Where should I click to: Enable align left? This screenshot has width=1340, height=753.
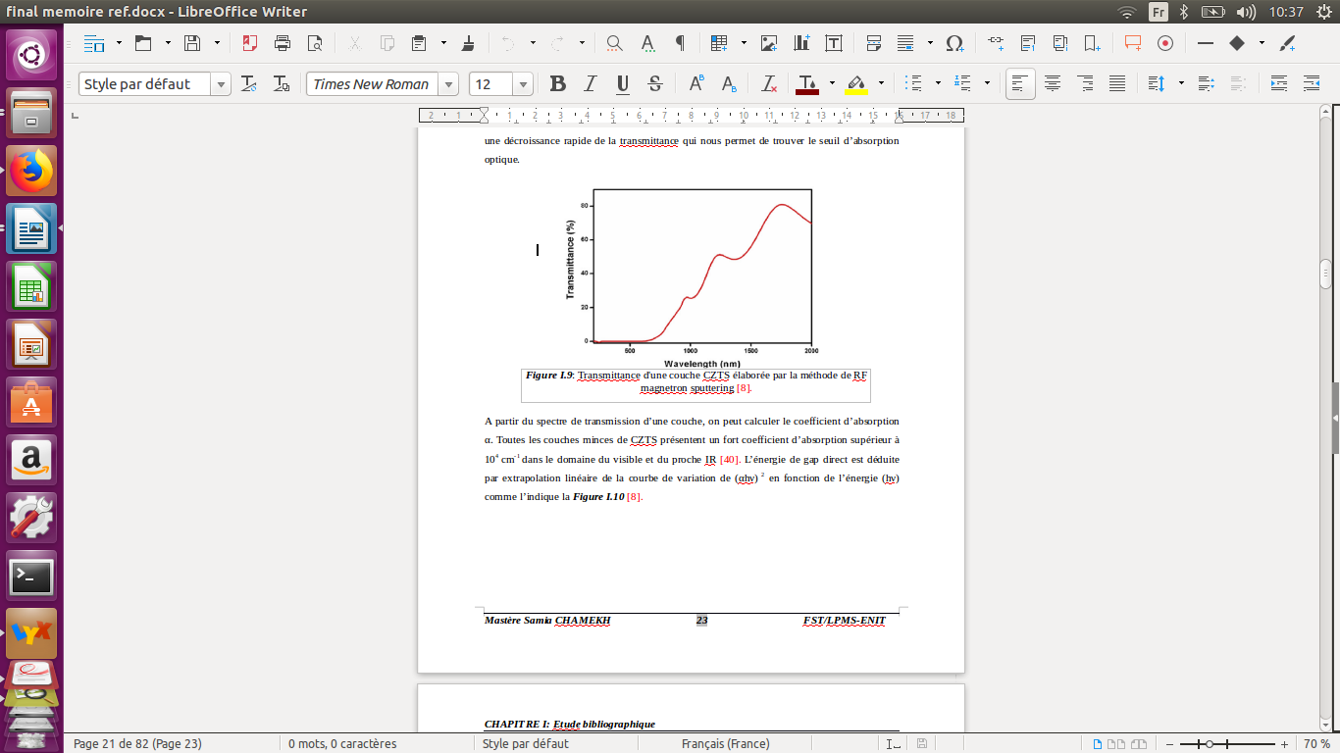click(x=1020, y=83)
